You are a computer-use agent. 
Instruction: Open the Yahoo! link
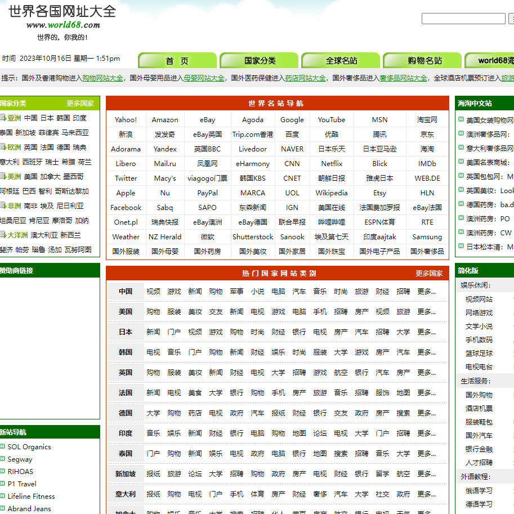coord(126,120)
